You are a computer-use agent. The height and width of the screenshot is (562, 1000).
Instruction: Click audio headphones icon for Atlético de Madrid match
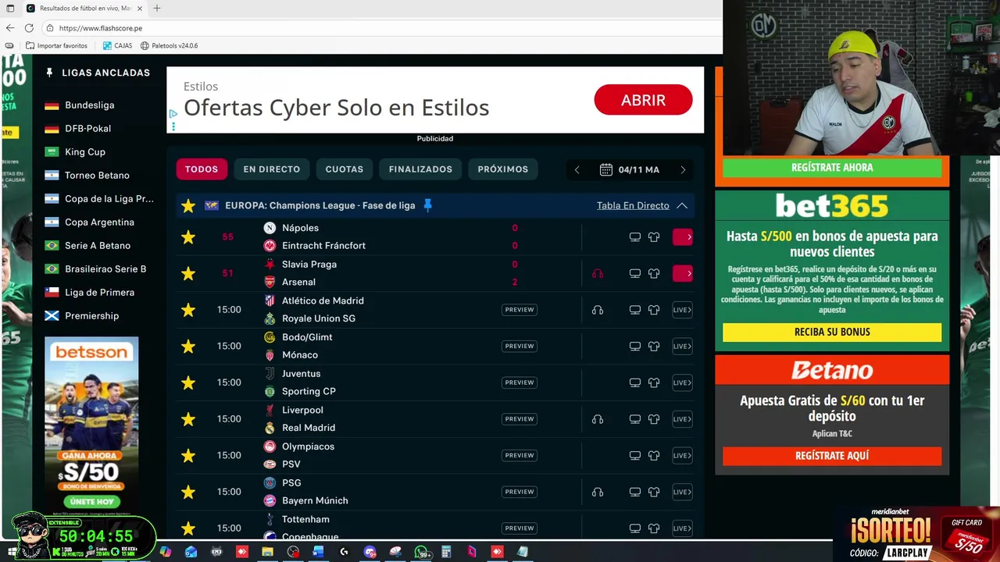598,310
